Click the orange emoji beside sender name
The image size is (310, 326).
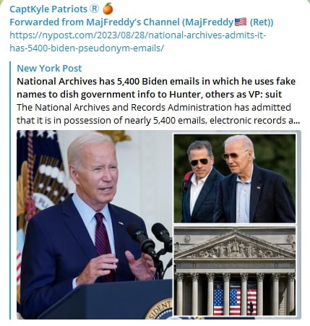(108, 9)
